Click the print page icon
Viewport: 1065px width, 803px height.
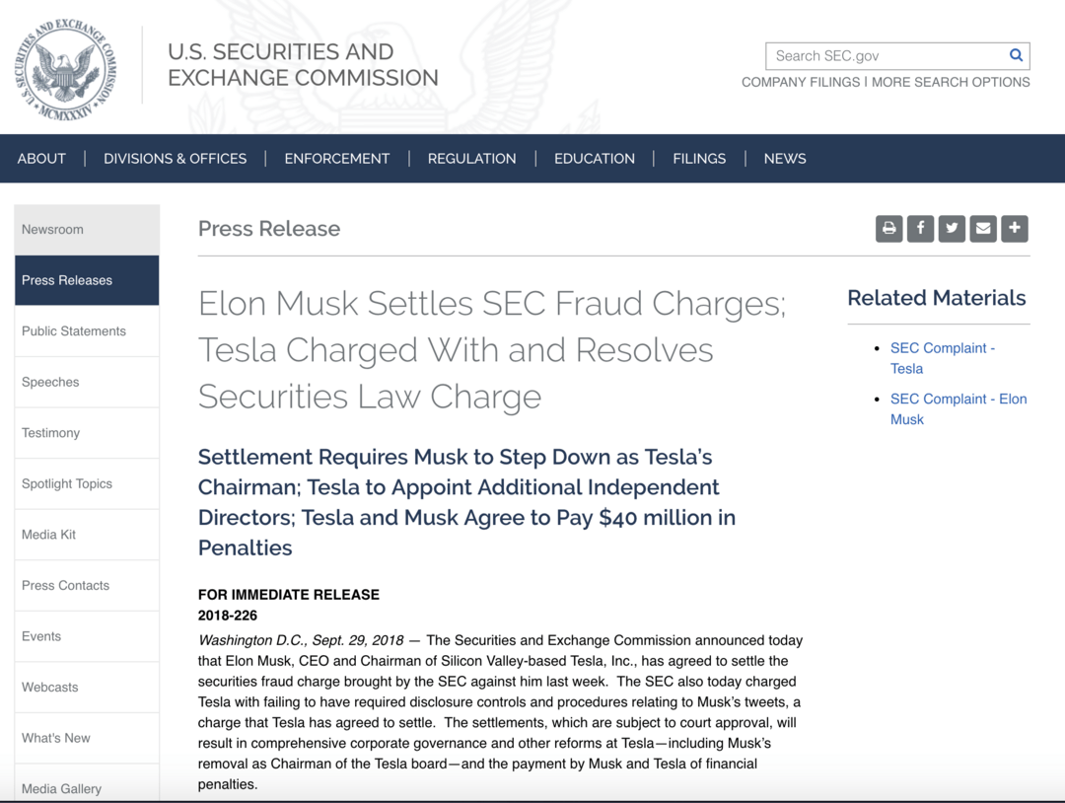[x=888, y=229]
